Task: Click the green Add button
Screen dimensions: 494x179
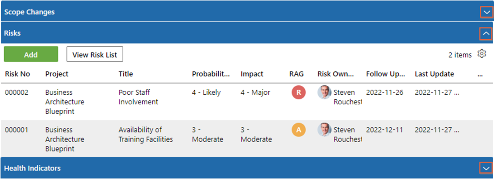Action: coord(31,54)
